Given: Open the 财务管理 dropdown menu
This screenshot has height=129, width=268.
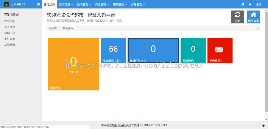Looking at the screenshot, I should click(x=138, y=4).
